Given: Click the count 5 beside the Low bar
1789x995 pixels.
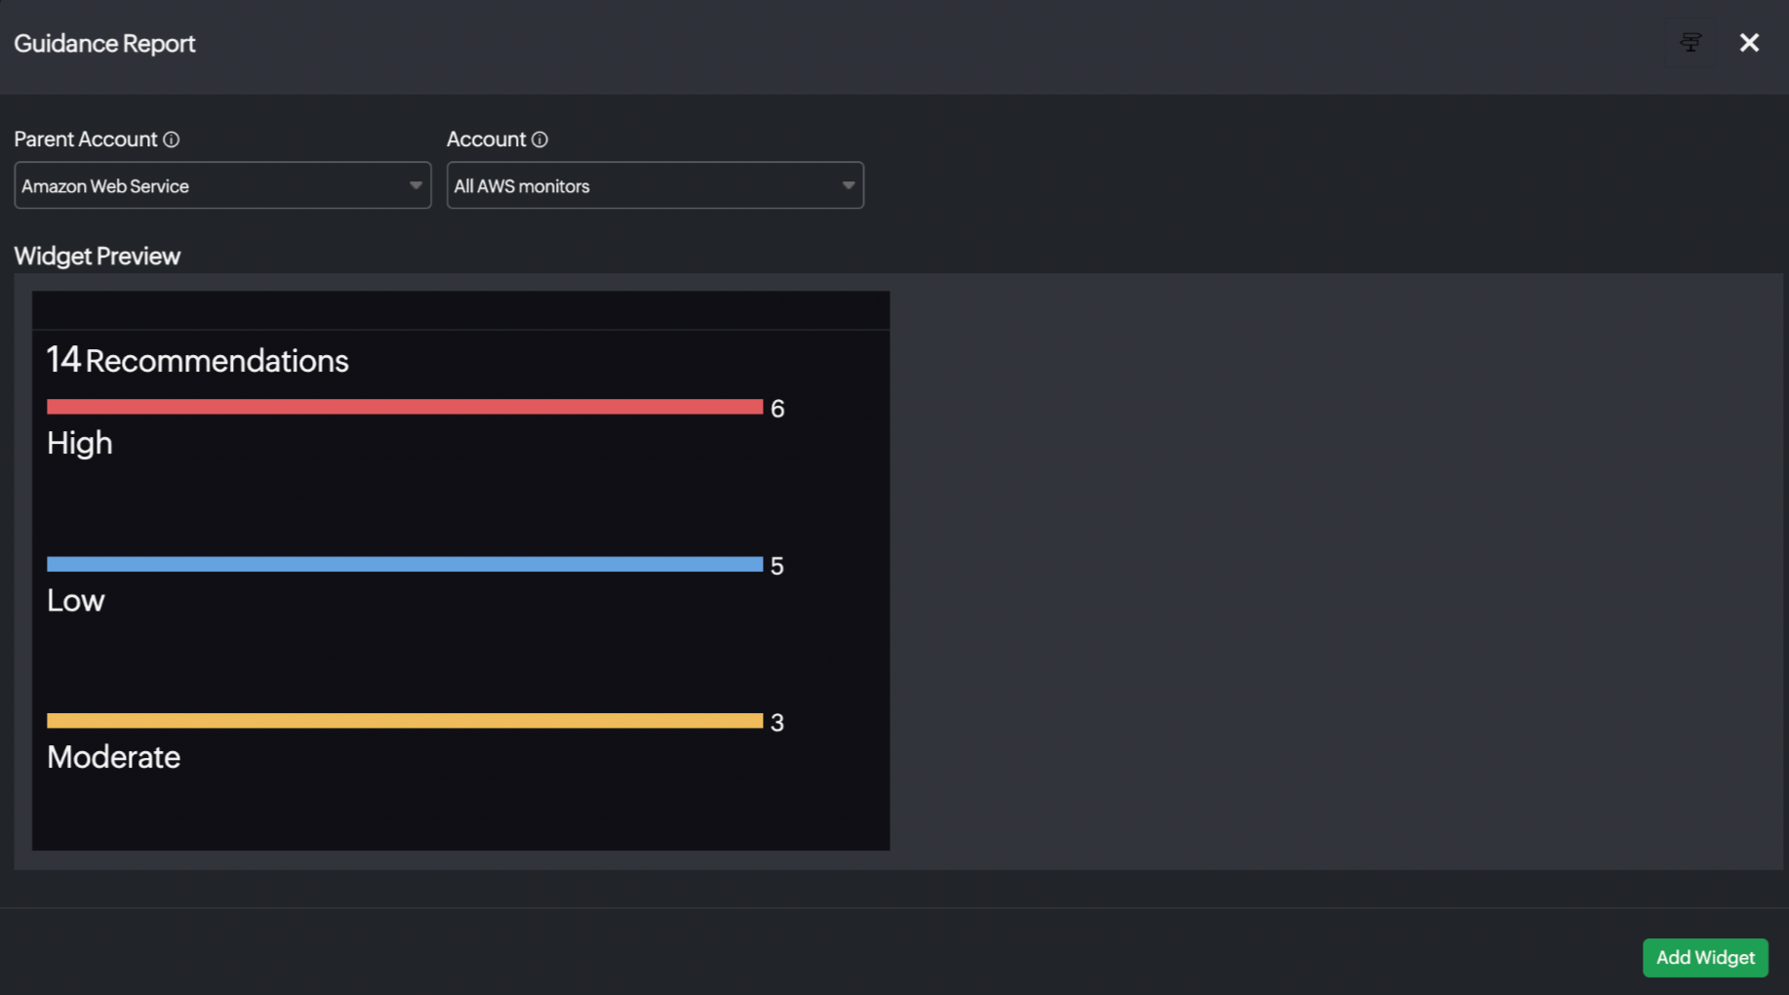Looking at the screenshot, I should tap(777, 566).
